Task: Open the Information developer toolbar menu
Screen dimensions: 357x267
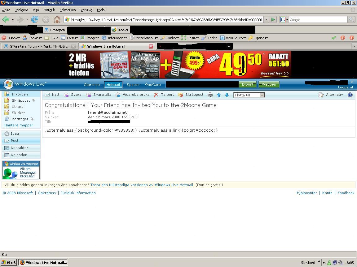Action: point(115,38)
